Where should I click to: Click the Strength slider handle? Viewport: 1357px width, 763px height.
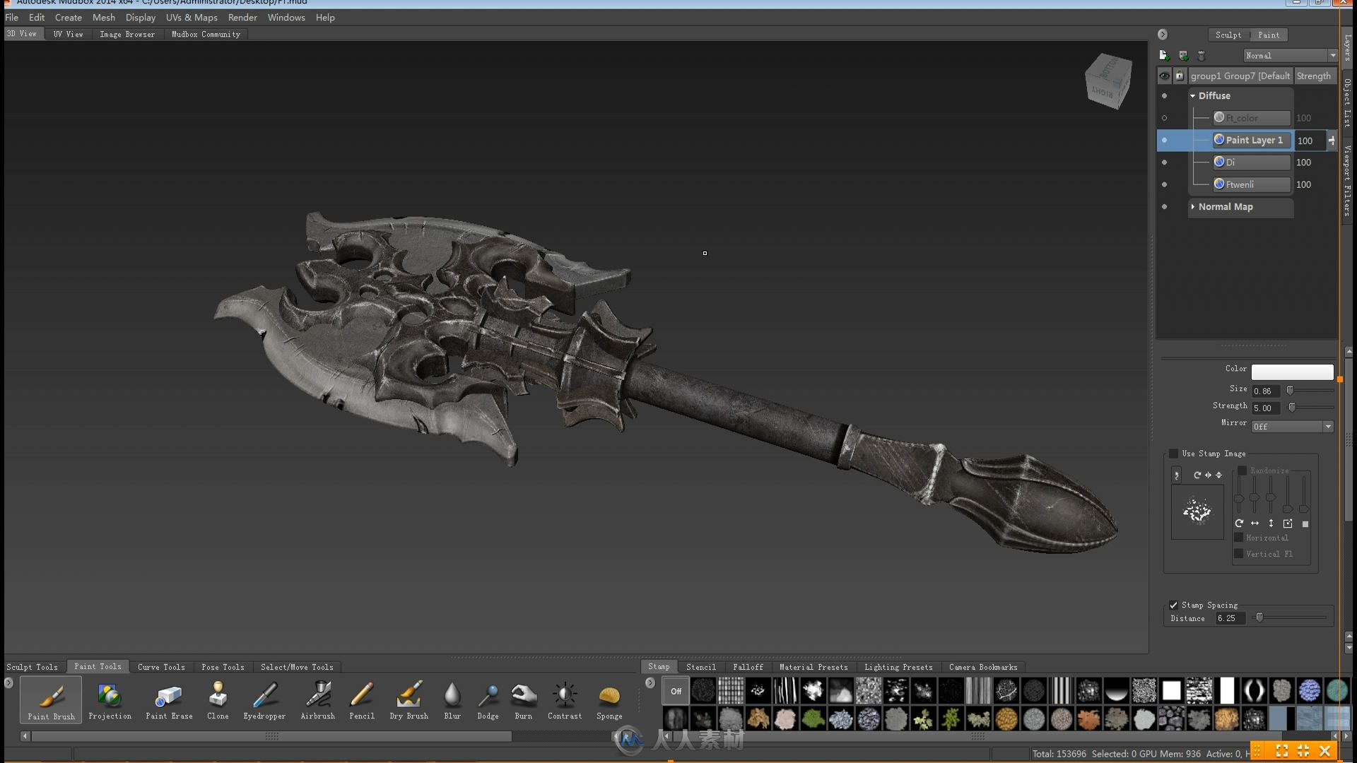[x=1292, y=407]
